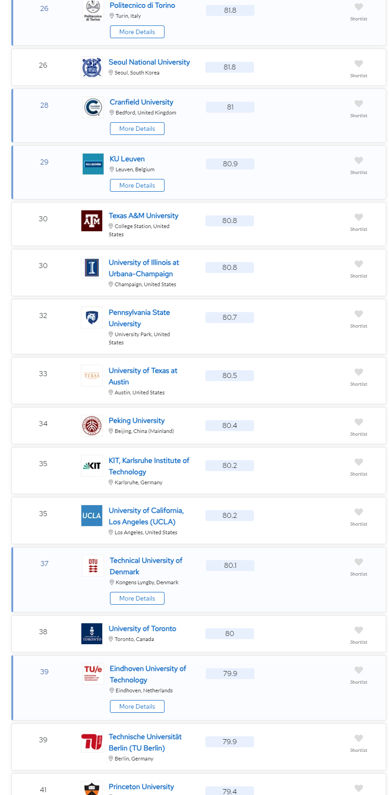Open More Details for Cranfield University

(x=137, y=129)
